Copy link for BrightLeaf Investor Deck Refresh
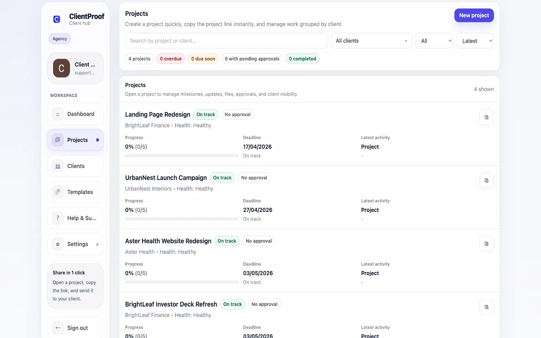Viewport: 541px width, 338px height. pyautogui.click(x=487, y=307)
